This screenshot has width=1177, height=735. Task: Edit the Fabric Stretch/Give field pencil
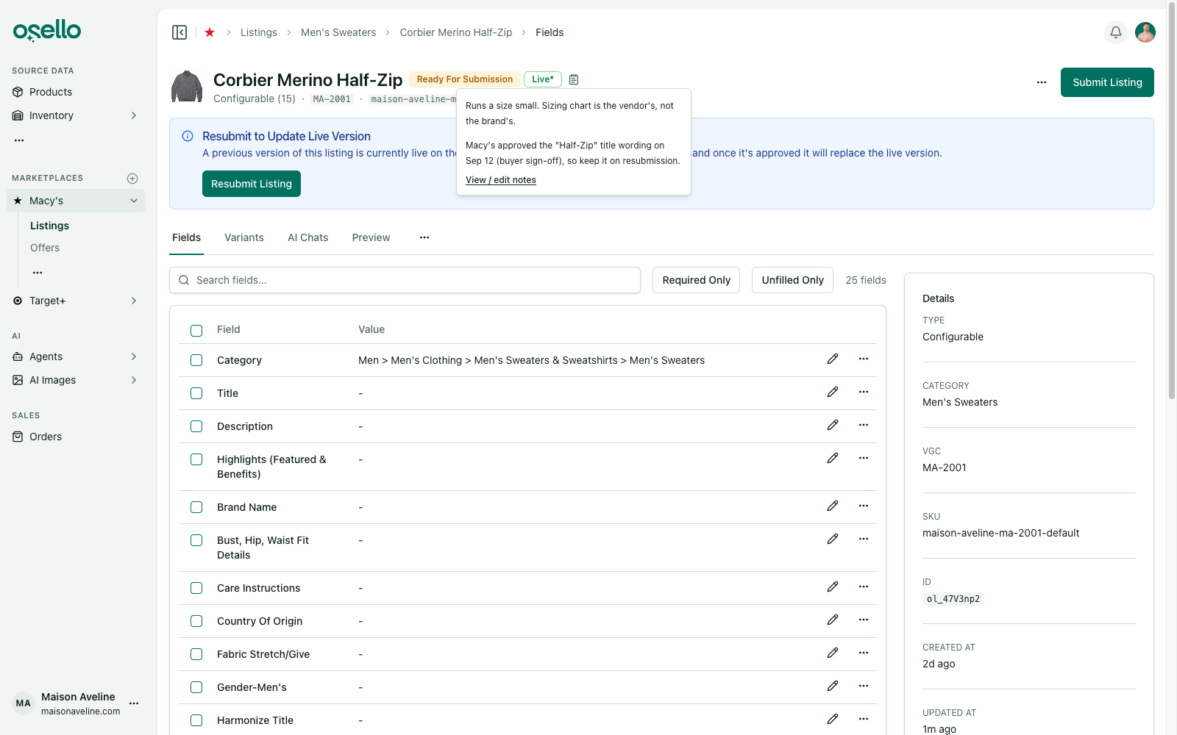pos(833,653)
